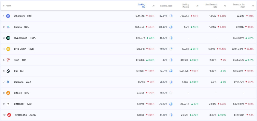
Task: Click the 789.35k staking wallets value
Action: pyautogui.click(x=185, y=16)
